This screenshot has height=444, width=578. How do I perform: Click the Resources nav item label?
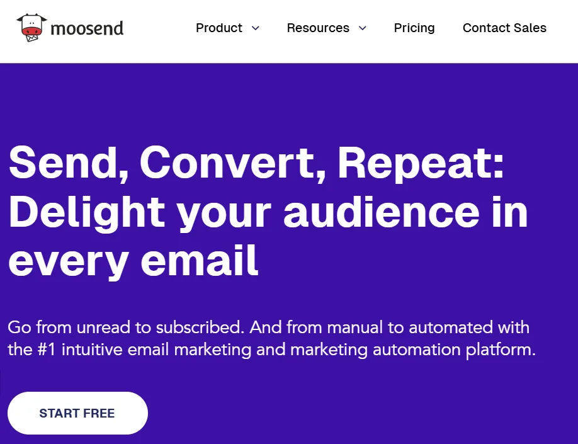click(x=318, y=28)
